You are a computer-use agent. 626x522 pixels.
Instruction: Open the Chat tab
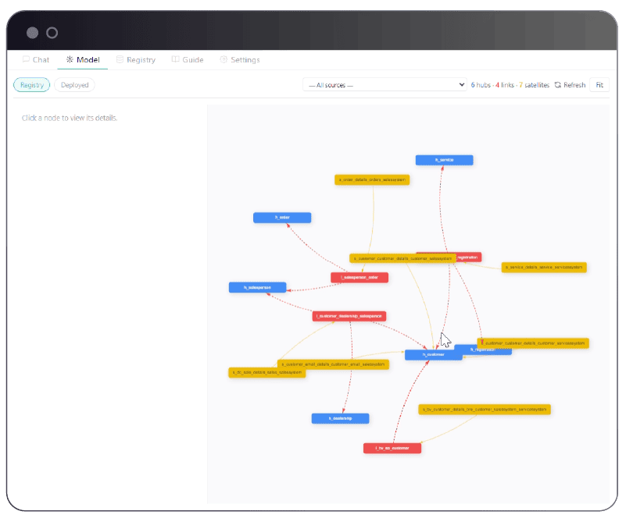click(x=36, y=60)
